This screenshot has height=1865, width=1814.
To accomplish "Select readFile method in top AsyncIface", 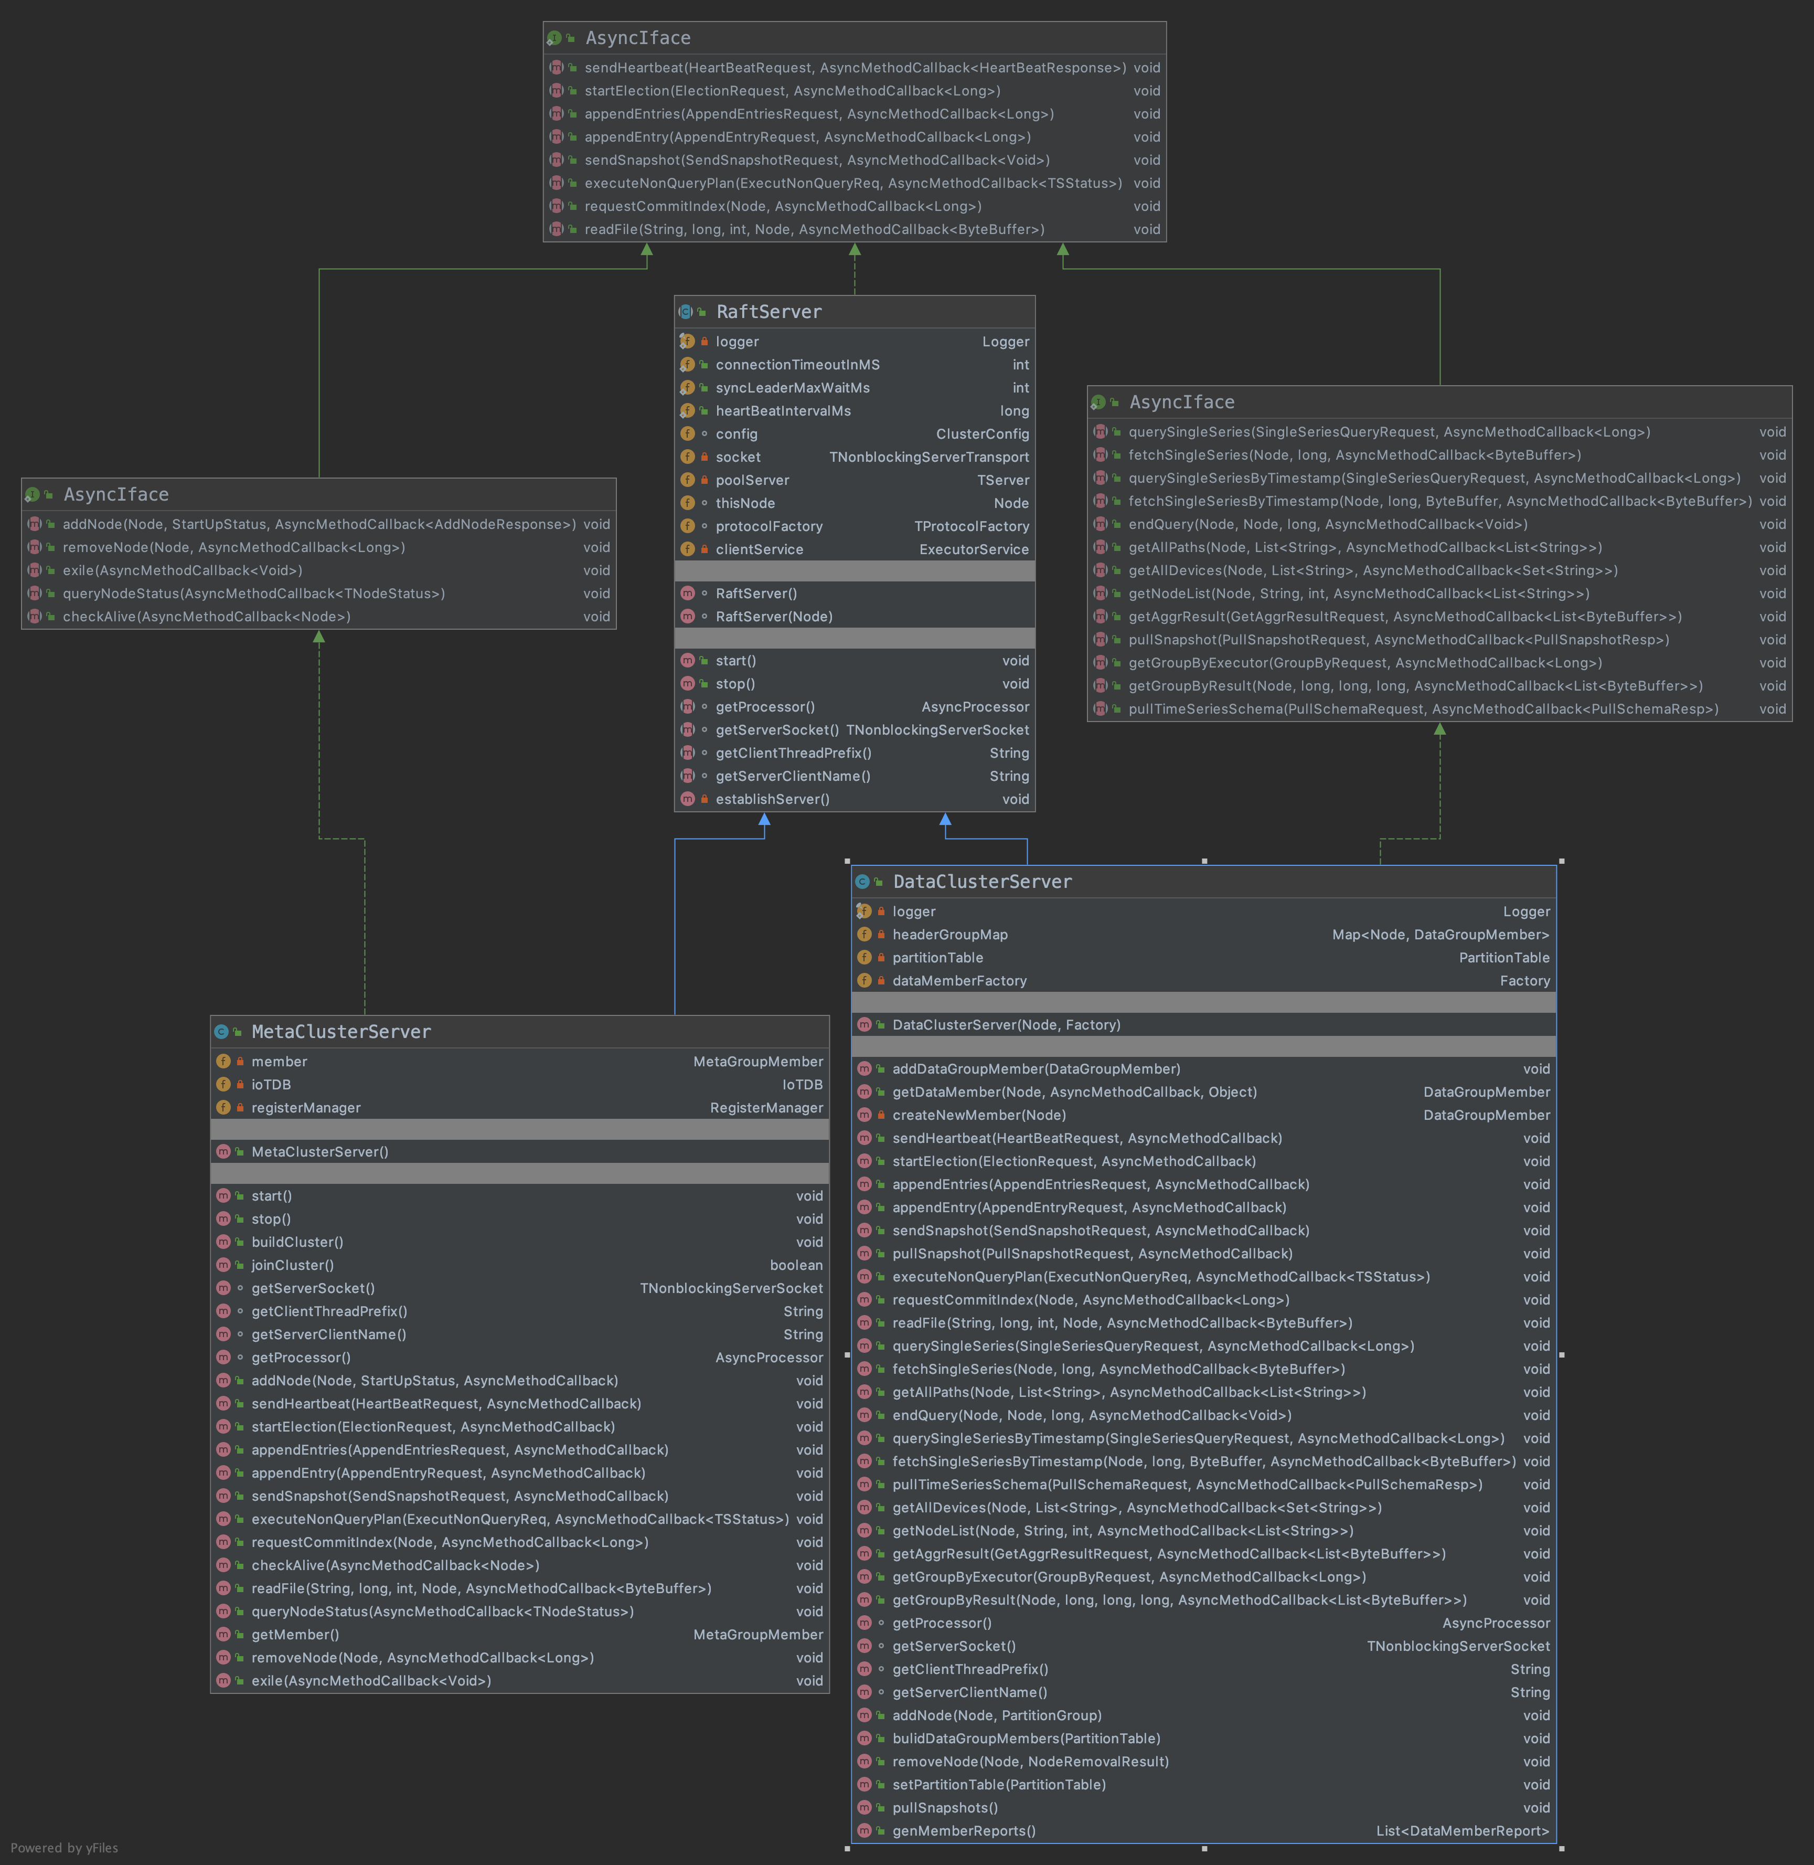I will click(x=855, y=230).
